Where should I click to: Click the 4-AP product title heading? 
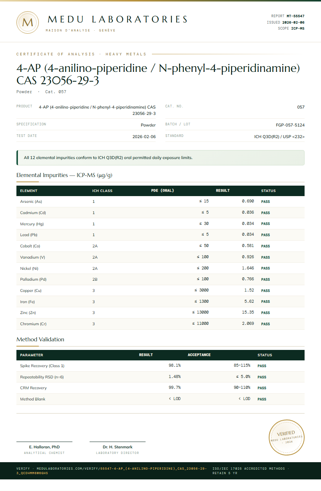[158, 74]
